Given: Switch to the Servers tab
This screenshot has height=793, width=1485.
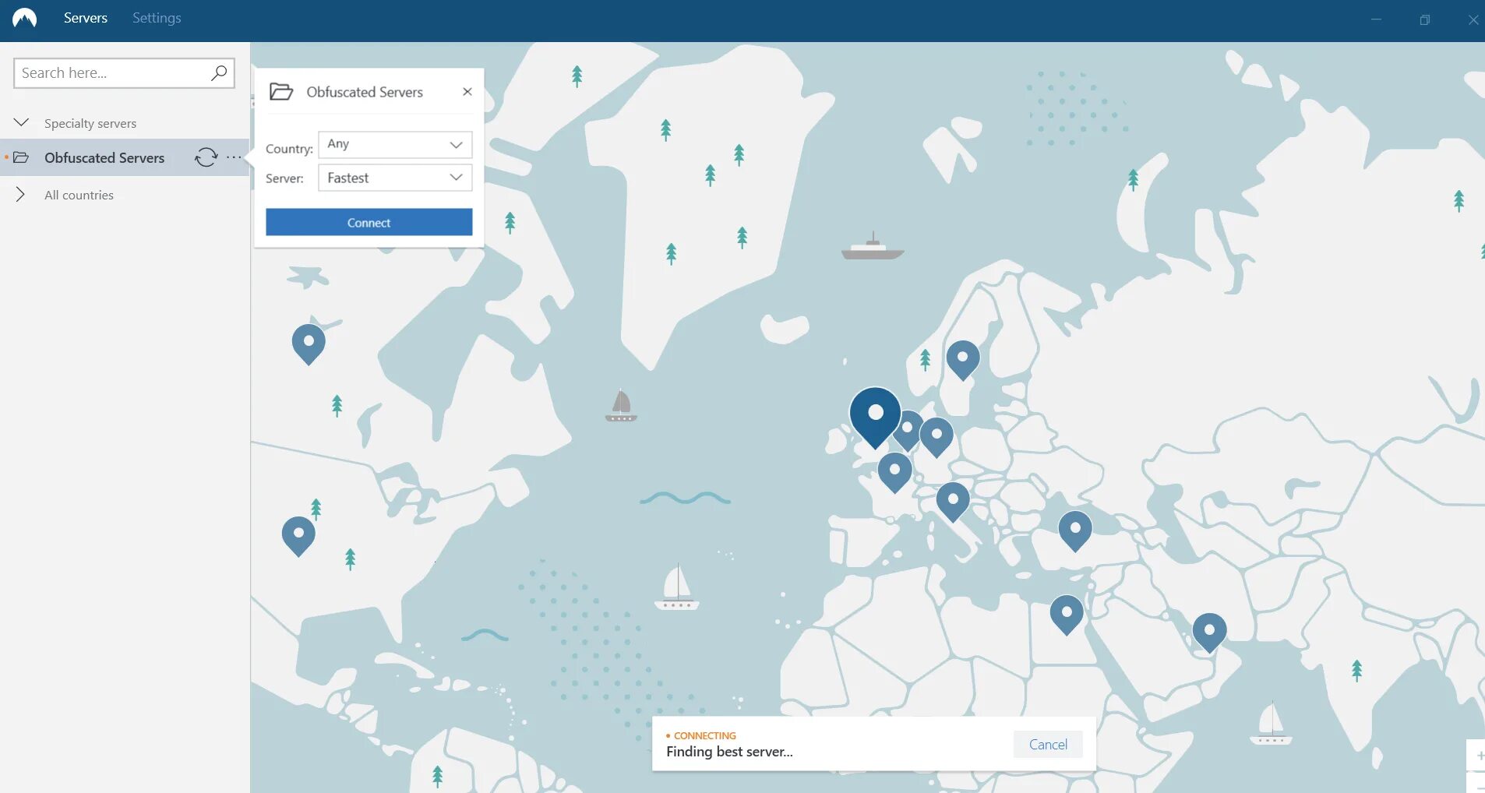Looking at the screenshot, I should point(86,18).
